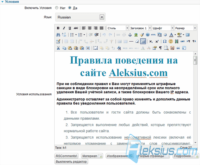Toggle visual aid guidelines table icon
This screenshot has width=200, height=165.
143,41
